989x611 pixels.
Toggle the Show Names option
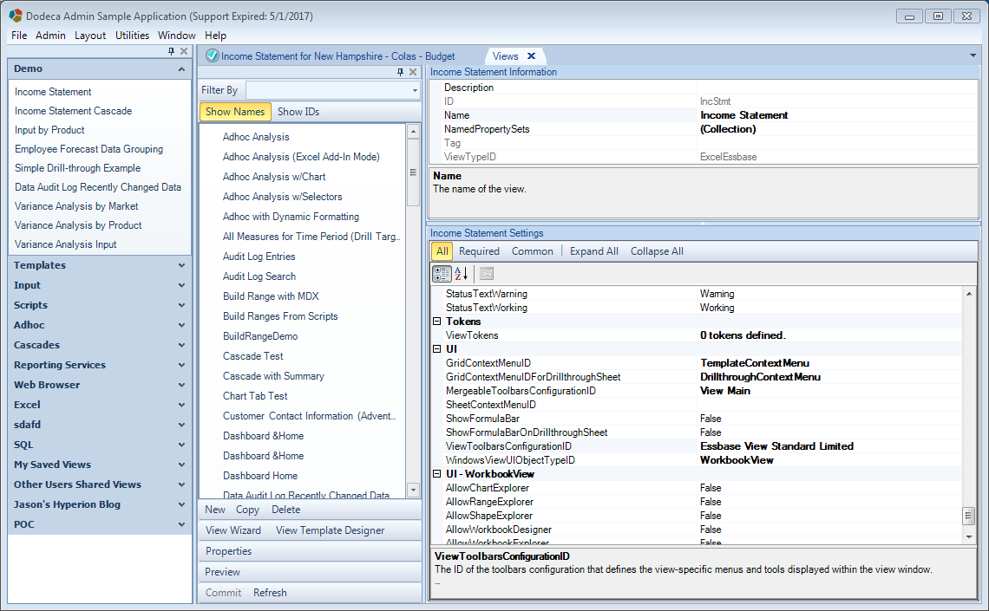pyautogui.click(x=235, y=112)
